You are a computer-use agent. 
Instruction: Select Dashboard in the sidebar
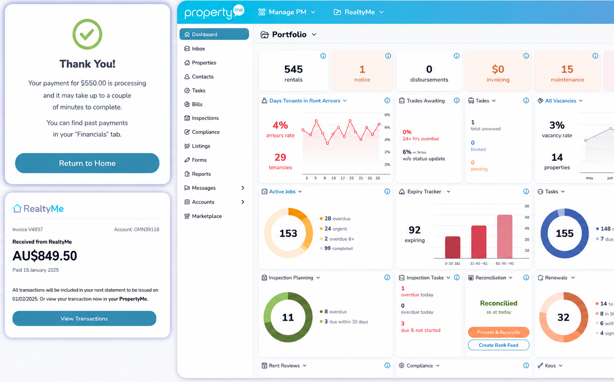click(214, 34)
